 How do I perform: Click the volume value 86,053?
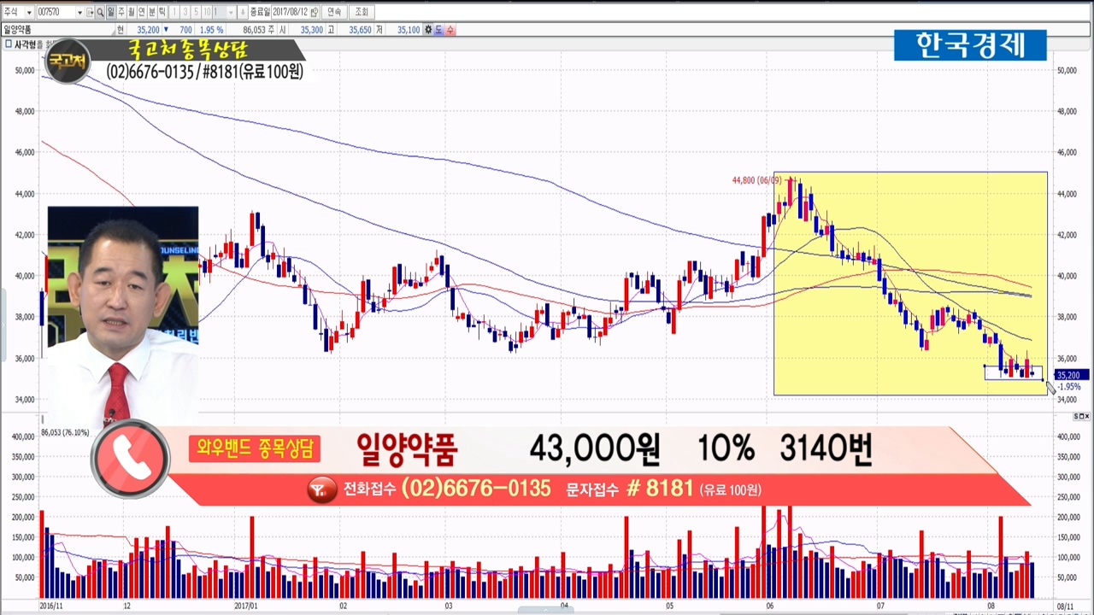254,30
